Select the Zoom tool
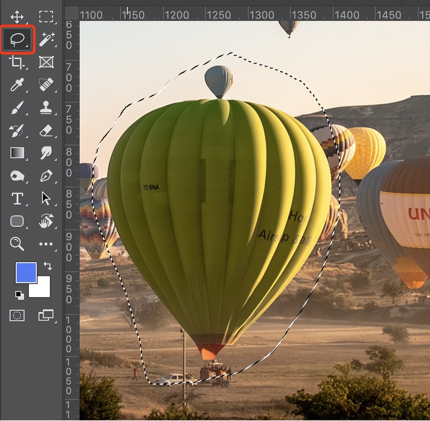 [18, 244]
